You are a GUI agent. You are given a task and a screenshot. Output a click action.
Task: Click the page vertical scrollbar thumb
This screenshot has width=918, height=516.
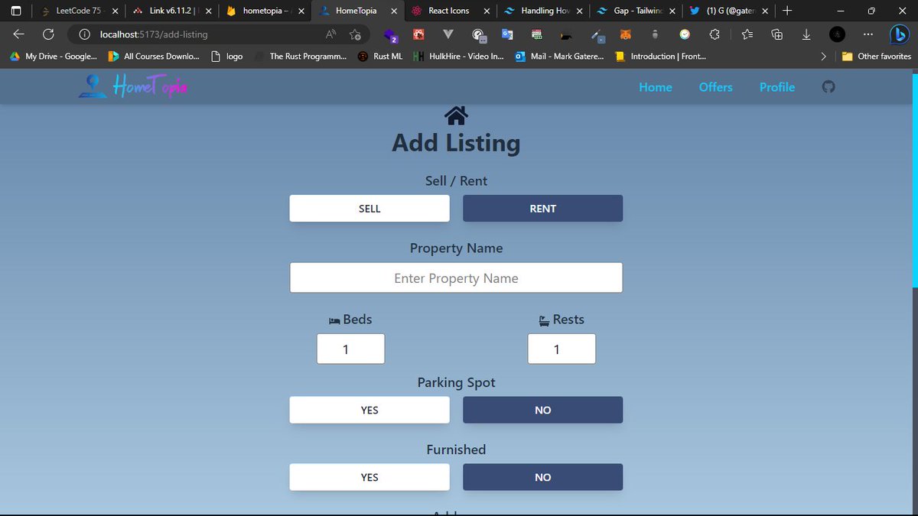point(914,180)
